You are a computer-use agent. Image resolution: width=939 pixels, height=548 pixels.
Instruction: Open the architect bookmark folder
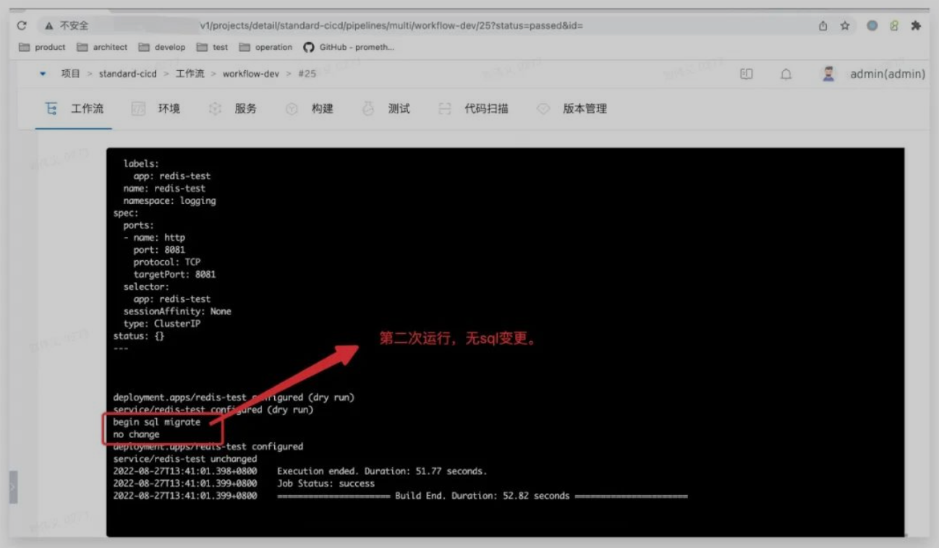[102, 47]
